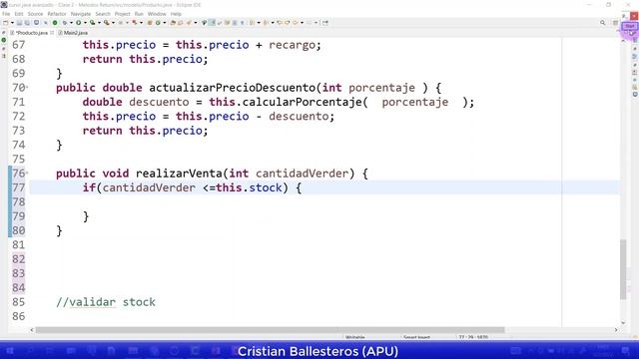
Task: Expand the Run dropdown arrow
Action: (85, 23)
